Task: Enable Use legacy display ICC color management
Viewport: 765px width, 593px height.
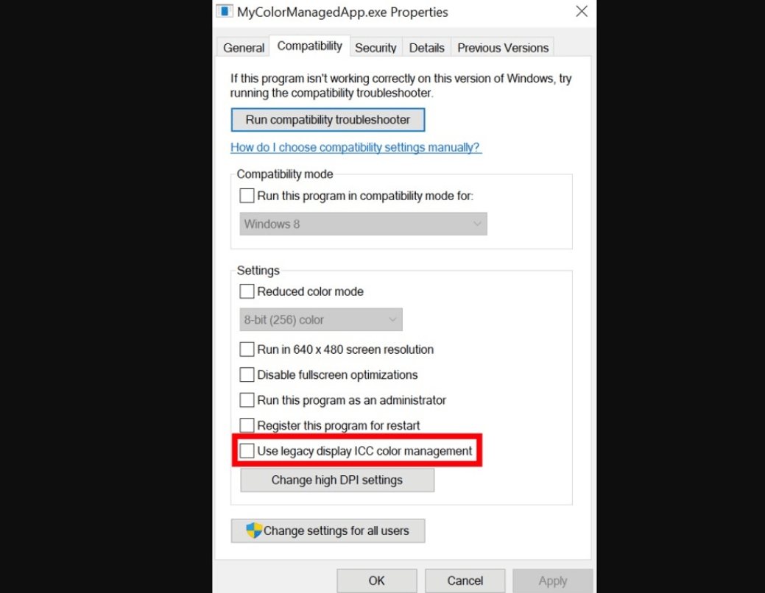Action: 247,450
